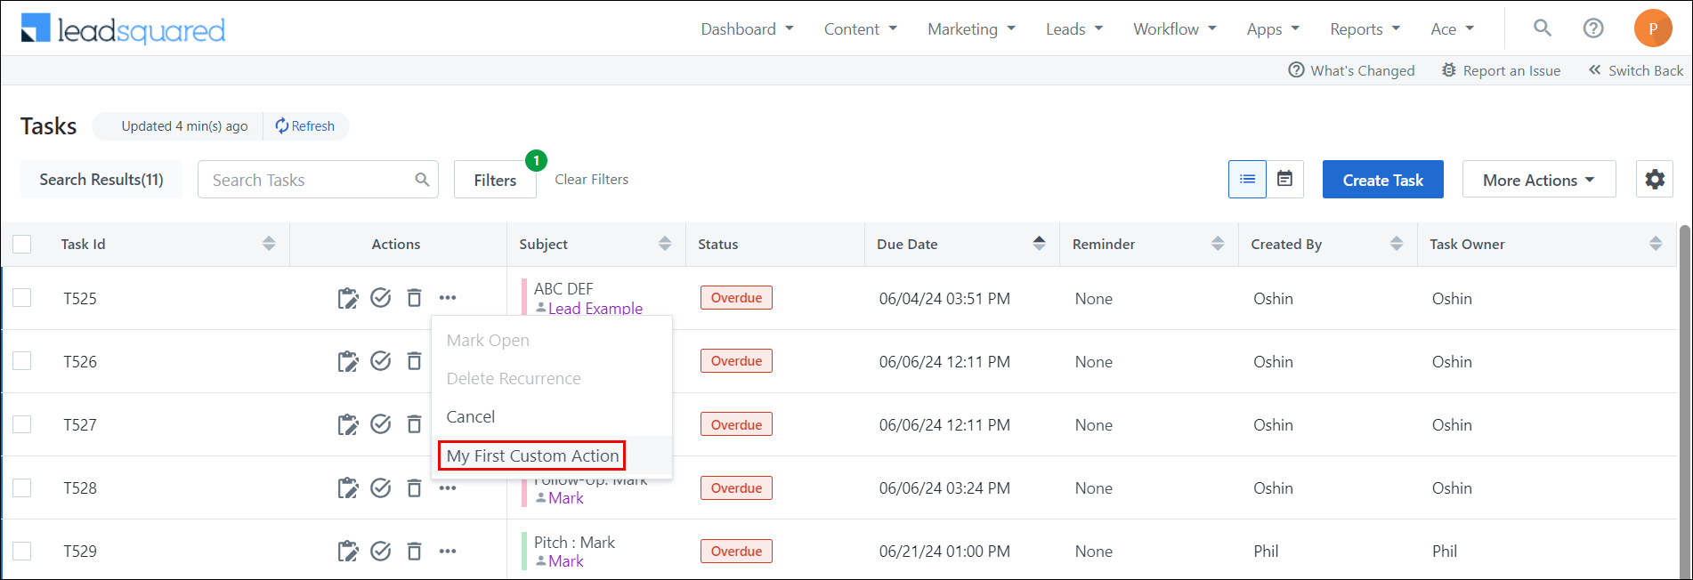Switch to list view icon

pyautogui.click(x=1247, y=180)
